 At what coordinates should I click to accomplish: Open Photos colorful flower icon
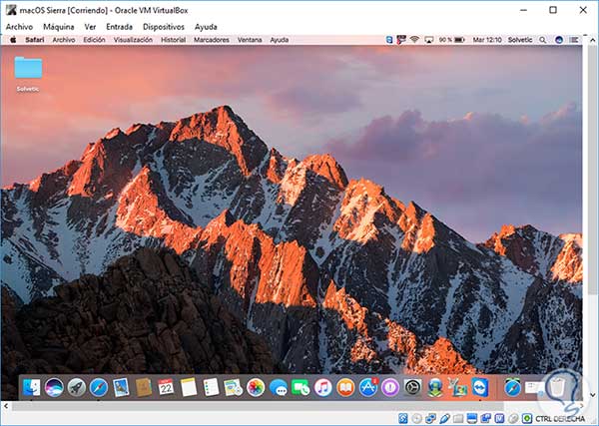[256, 388]
